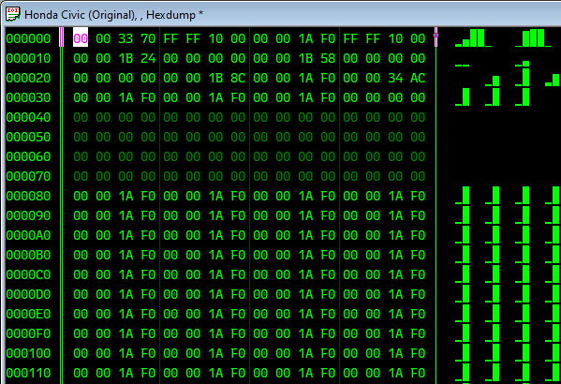Select byte 1A in row 000000
561x384 pixels.
point(305,38)
